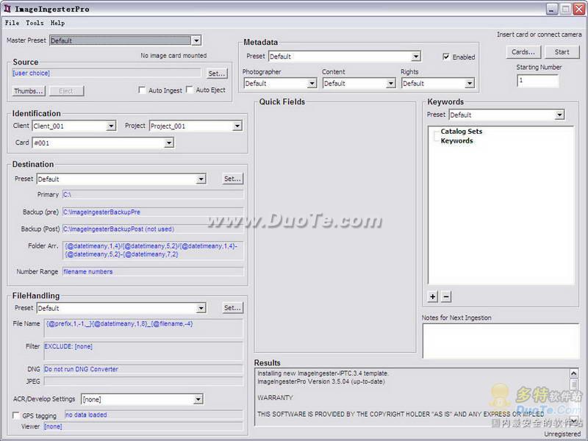588x441 pixels.
Task: Click the FileHandling Set... button
Action: tap(232, 308)
